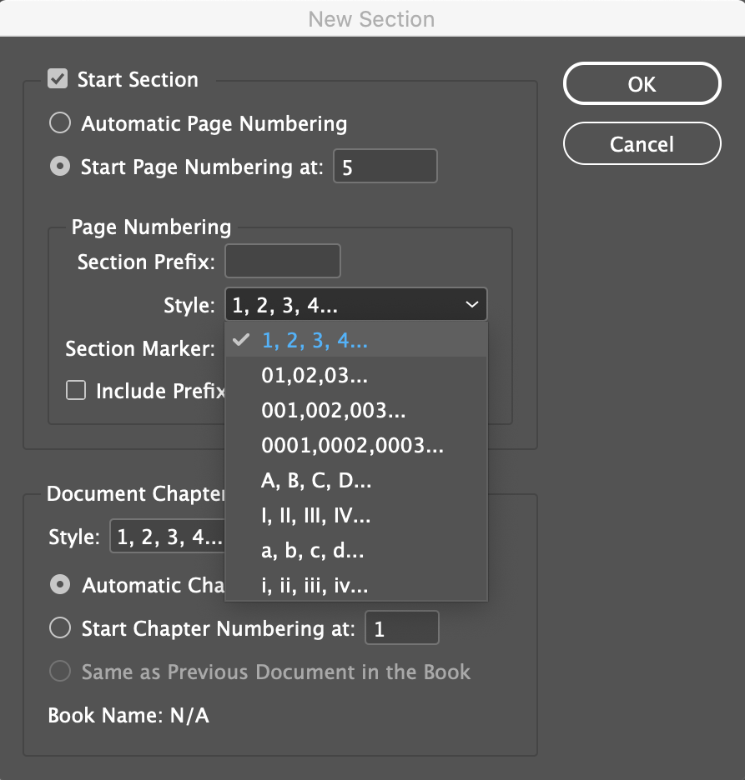
Task: Open the Document Chapter Numbering Style dropdown
Action: tap(168, 537)
